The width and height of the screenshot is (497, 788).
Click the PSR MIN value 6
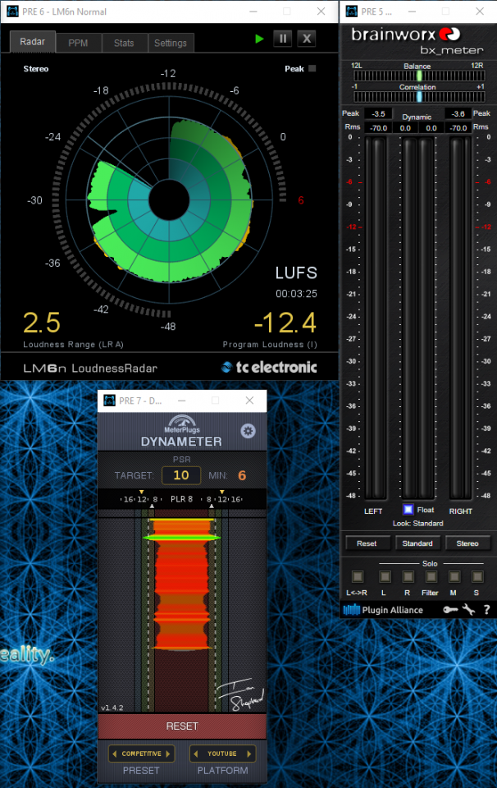click(242, 475)
